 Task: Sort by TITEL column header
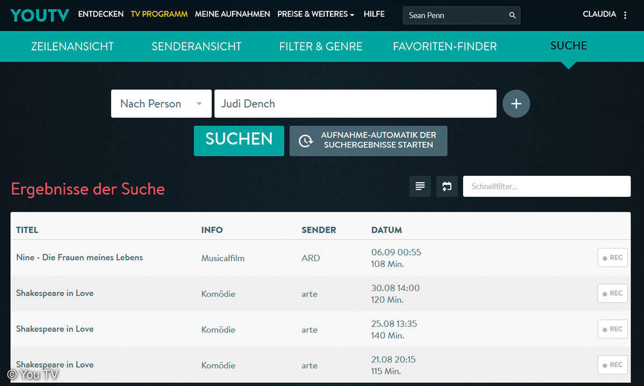click(x=27, y=230)
